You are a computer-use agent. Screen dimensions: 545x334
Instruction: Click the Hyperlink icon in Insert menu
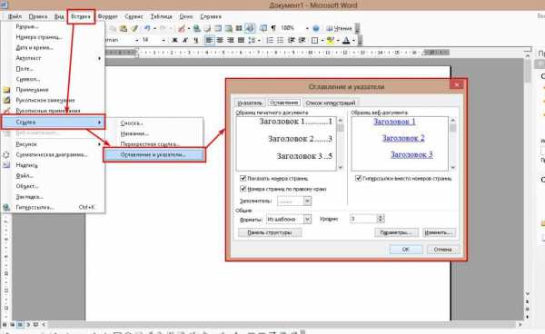click(6, 207)
